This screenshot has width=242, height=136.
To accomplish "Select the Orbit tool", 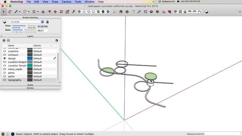I will [127, 12].
